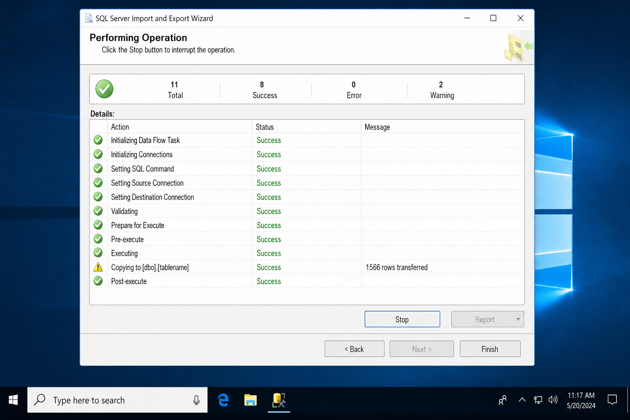Select the Setting Destination Connection row text
Viewport: 630px width, 420px height.
(153, 197)
